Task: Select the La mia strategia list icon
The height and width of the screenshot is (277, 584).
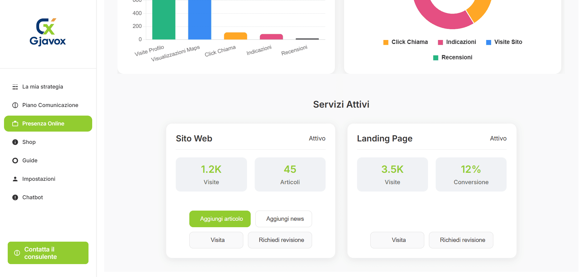Action: pyautogui.click(x=15, y=86)
